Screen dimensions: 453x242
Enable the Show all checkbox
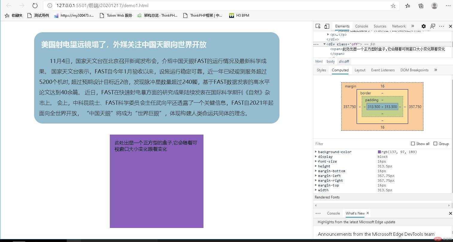[413, 144]
